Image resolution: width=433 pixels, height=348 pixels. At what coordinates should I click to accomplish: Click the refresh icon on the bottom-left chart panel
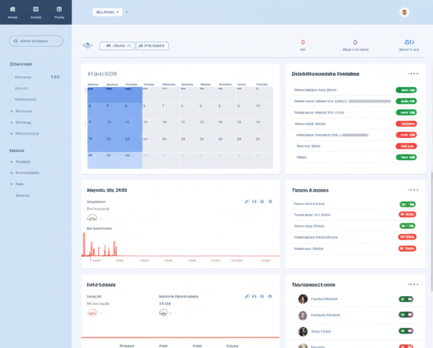click(255, 296)
